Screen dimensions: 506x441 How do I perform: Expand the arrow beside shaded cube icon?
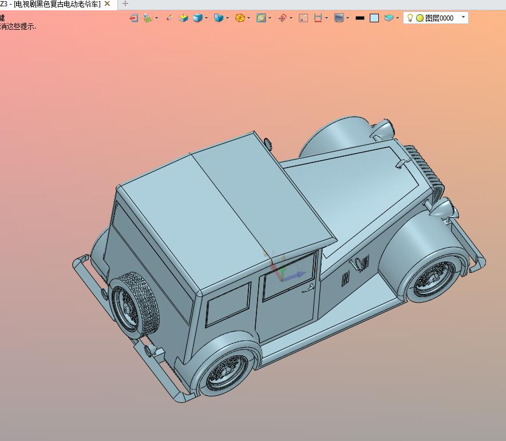[206, 18]
